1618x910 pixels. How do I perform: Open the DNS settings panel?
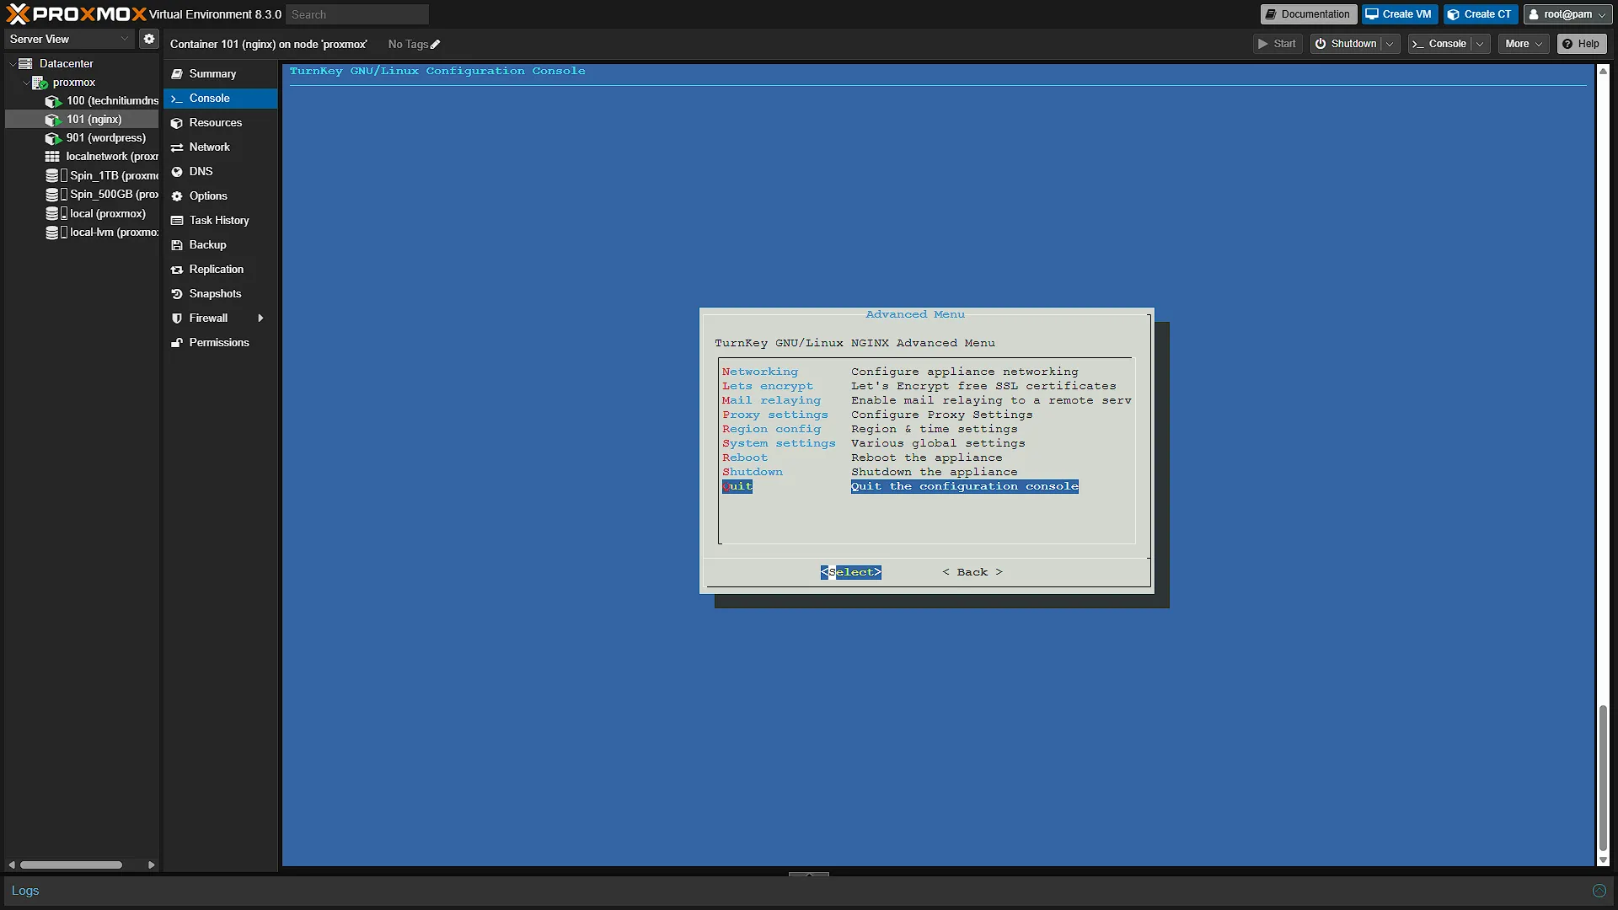click(x=220, y=172)
